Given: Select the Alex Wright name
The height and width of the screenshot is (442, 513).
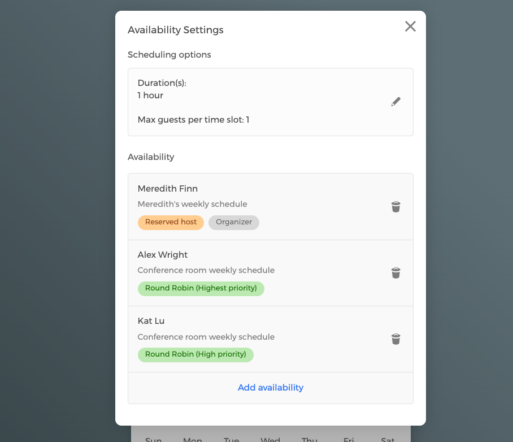Looking at the screenshot, I should point(163,255).
